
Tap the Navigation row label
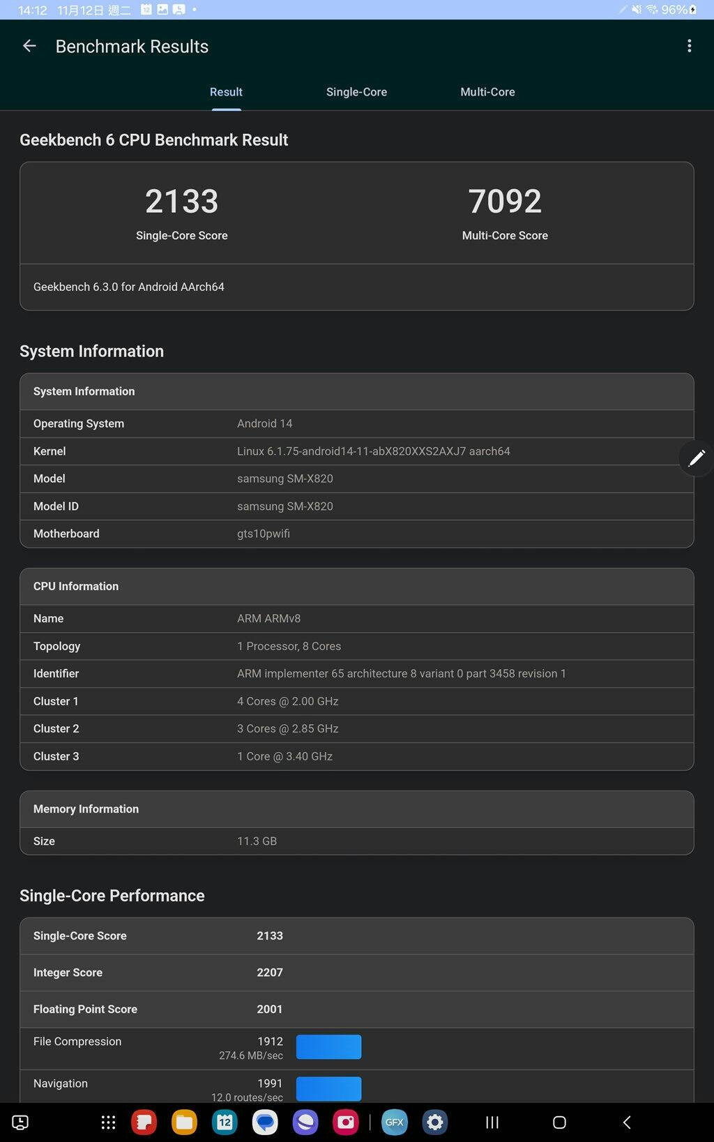[x=61, y=1083]
